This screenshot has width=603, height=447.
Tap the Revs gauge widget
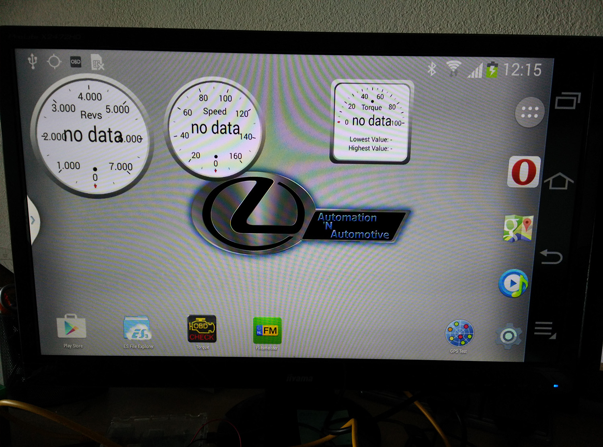coord(92,135)
